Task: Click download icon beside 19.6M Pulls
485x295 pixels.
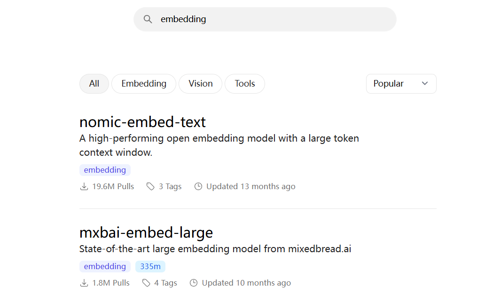Action: (84, 186)
